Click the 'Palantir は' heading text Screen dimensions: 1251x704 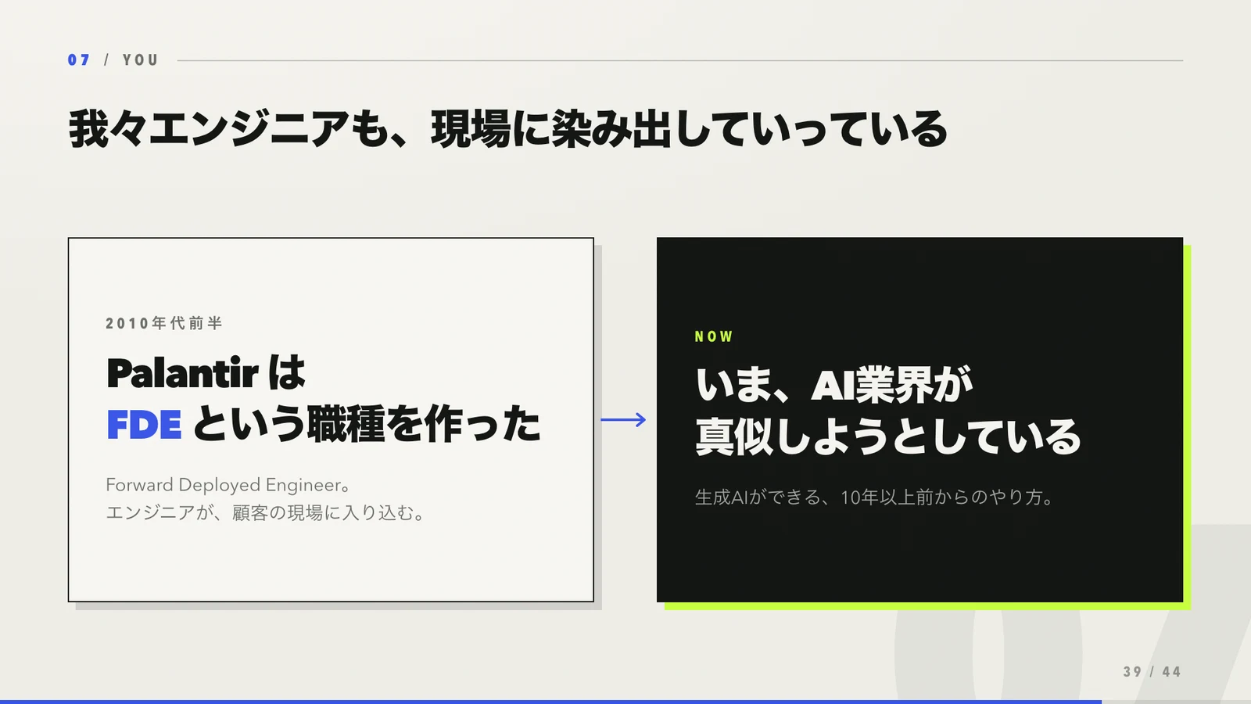(x=206, y=373)
